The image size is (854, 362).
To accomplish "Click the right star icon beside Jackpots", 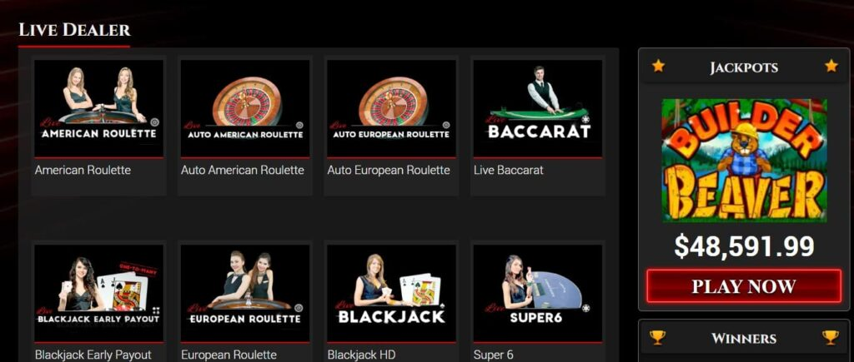I will [x=831, y=67].
